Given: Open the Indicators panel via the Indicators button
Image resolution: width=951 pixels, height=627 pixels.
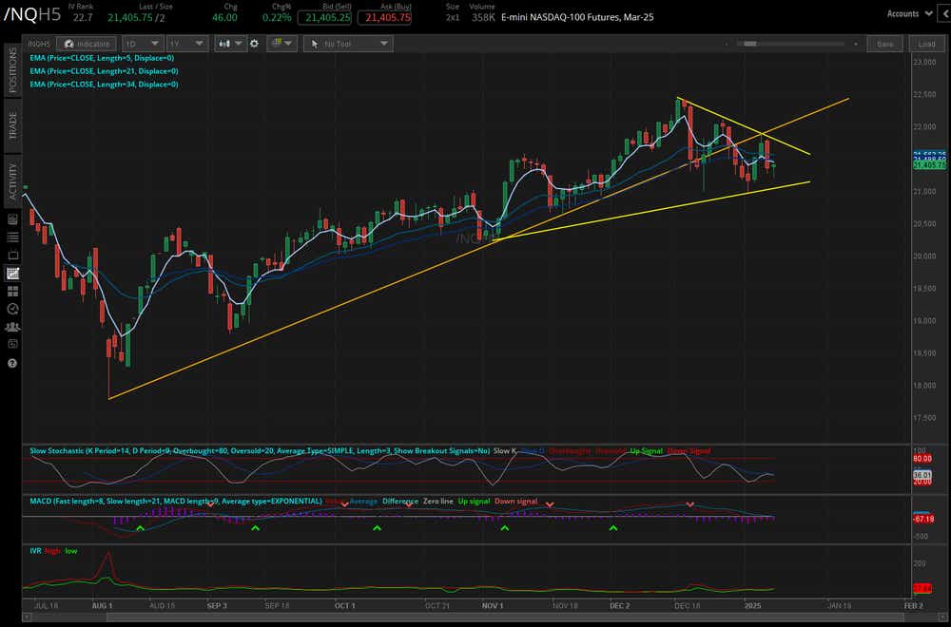Looking at the screenshot, I should coord(87,43).
